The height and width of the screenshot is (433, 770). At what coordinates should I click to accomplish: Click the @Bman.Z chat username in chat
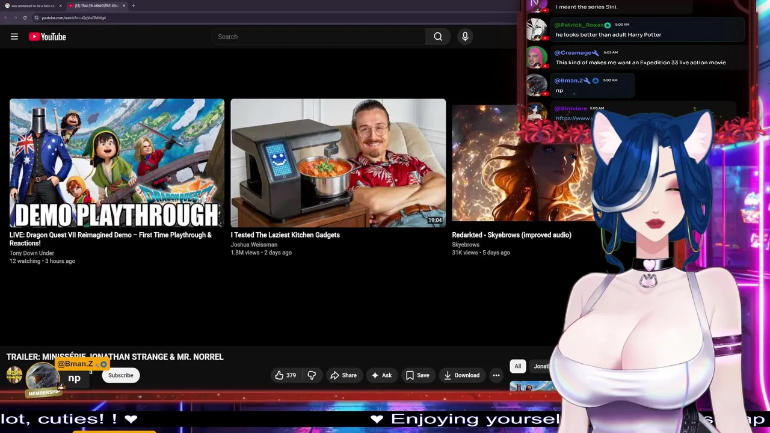click(x=568, y=81)
